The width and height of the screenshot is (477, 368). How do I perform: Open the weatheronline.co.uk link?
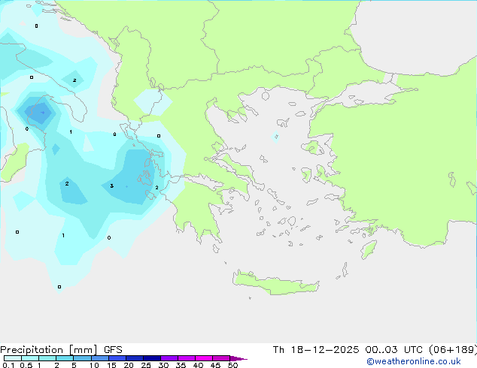pyautogui.click(x=413, y=361)
